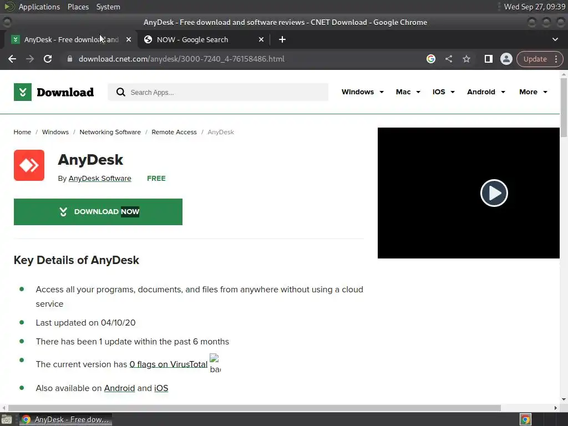Click the AnyDesk breadcrumb text

(x=221, y=132)
